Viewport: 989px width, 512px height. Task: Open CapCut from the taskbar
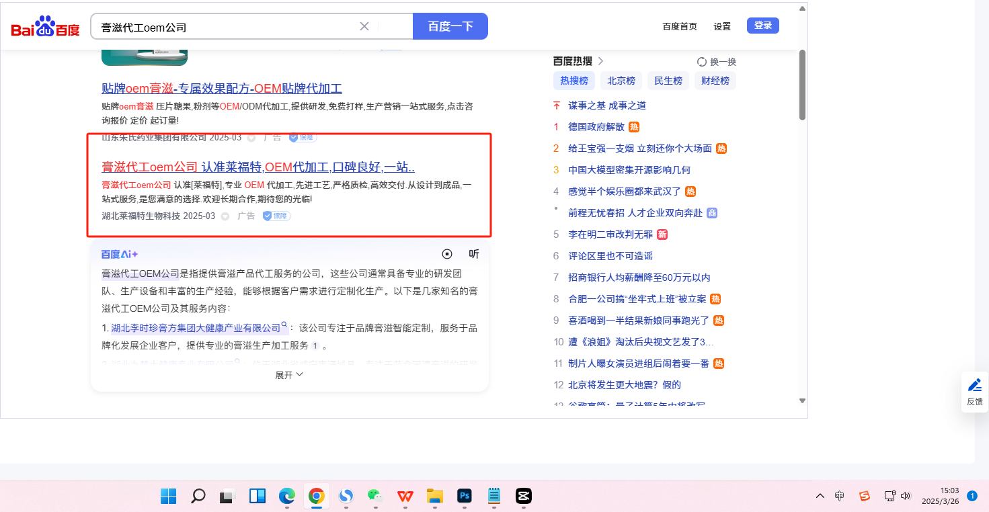524,496
